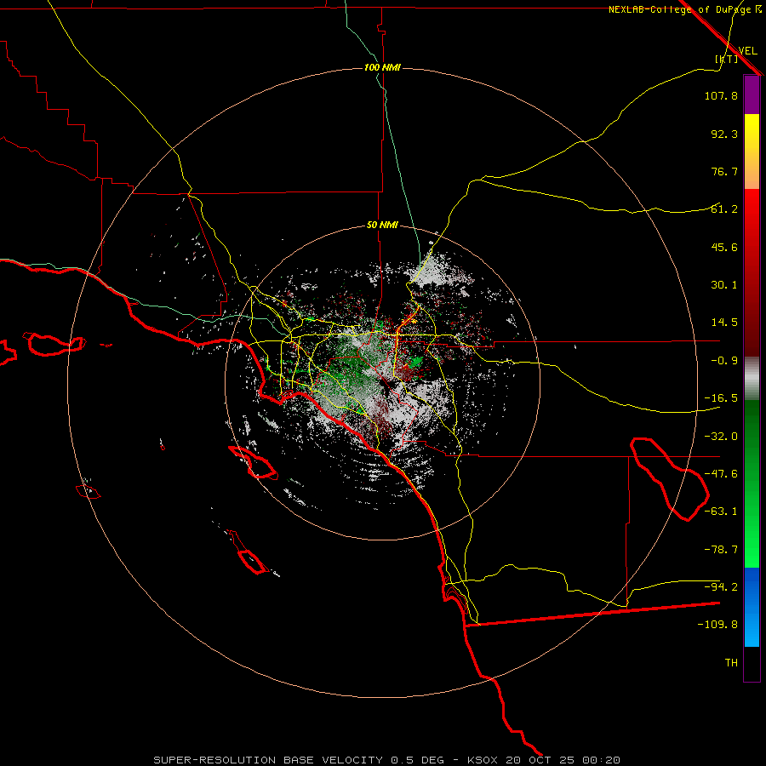Click the purple segment of velocity color bar

tap(752, 94)
